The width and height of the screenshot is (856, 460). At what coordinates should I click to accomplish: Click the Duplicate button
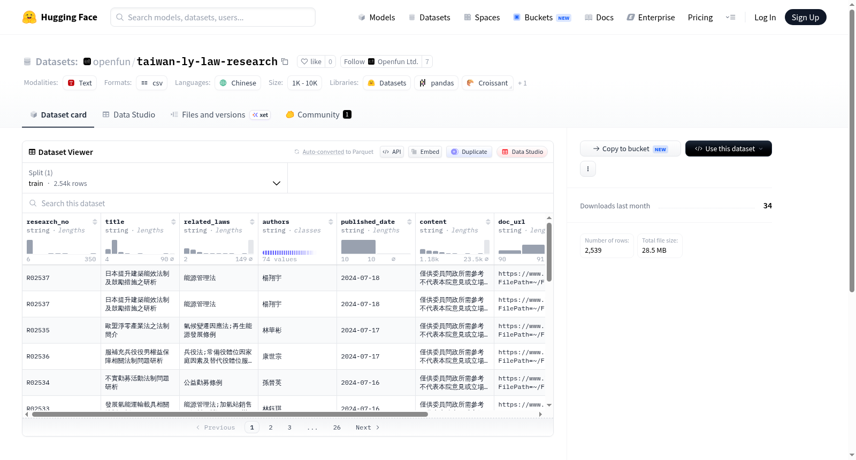[x=469, y=152]
